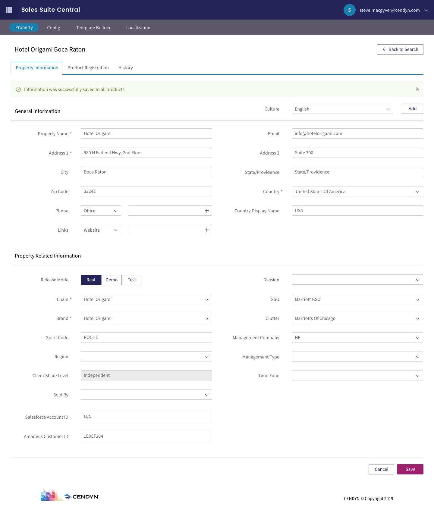Set Release Mode to Real
This screenshot has width=434, height=516.
click(x=91, y=280)
